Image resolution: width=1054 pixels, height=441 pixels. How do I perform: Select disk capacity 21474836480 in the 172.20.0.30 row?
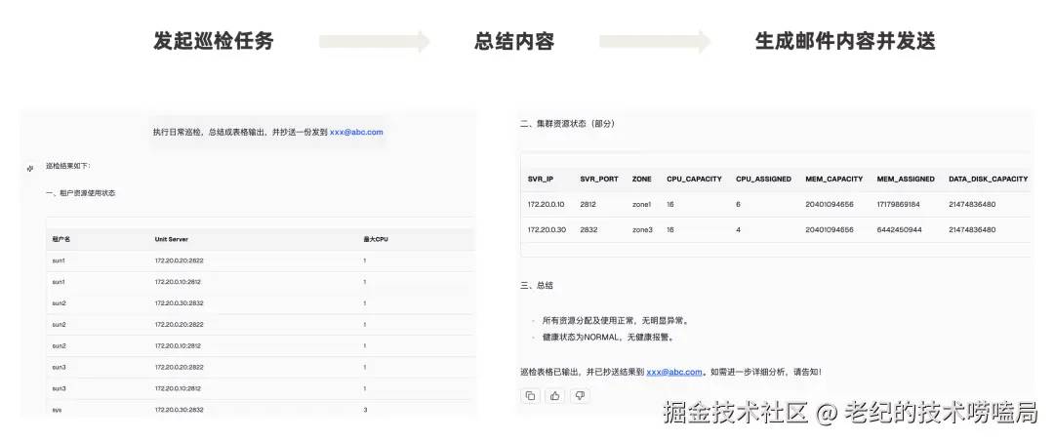[x=972, y=229]
